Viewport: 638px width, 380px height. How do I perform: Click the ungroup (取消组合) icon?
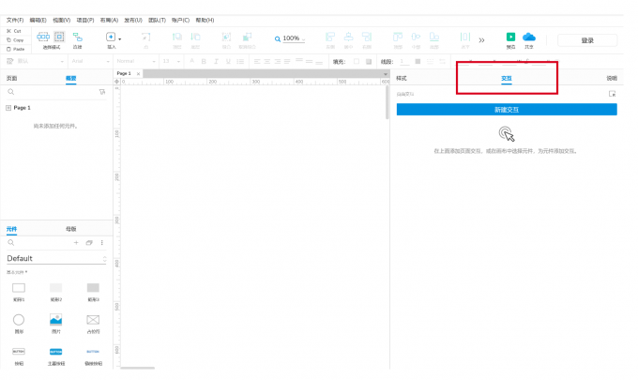click(x=247, y=38)
